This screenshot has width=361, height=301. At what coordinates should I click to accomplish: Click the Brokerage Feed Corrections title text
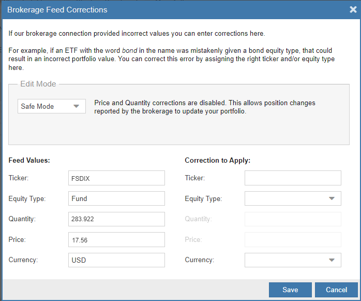pyautogui.click(x=57, y=9)
